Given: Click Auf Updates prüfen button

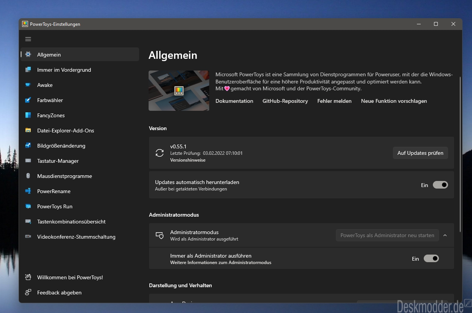Looking at the screenshot, I should 420,153.
